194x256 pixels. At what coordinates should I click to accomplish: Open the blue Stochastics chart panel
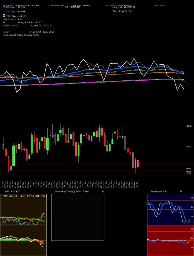(x=170, y=209)
